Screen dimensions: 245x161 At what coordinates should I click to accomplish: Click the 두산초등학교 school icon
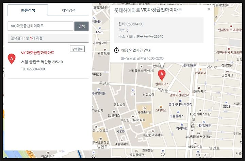click(x=101, y=139)
